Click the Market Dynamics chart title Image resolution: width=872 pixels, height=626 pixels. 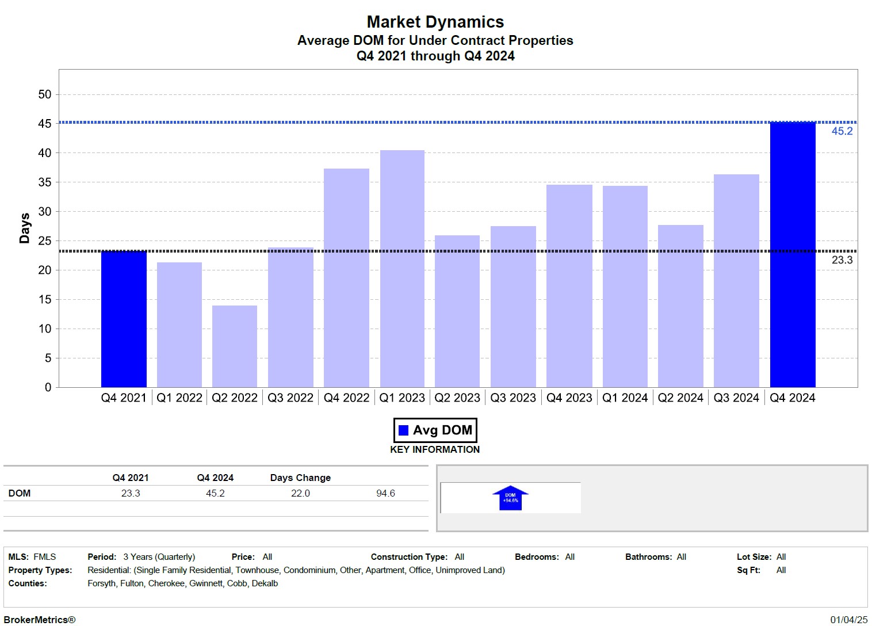coord(435,22)
